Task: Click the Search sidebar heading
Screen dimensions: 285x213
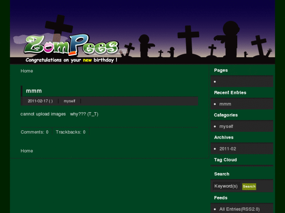Action: pyautogui.click(x=221, y=174)
